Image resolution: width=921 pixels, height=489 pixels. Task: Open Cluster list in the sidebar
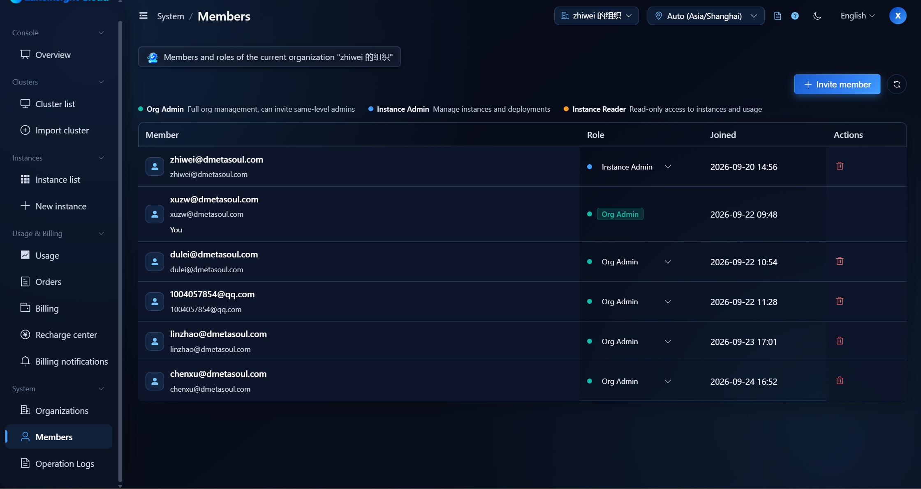coord(58,104)
